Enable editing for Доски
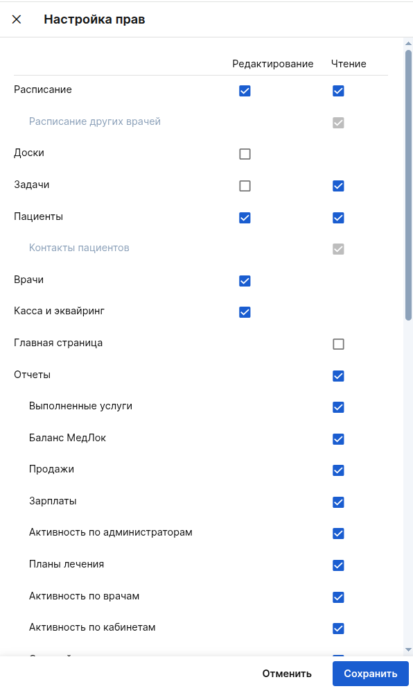 [245, 154]
